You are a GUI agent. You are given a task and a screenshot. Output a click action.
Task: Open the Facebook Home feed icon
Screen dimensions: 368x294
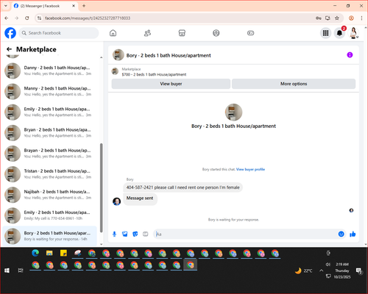113,33
